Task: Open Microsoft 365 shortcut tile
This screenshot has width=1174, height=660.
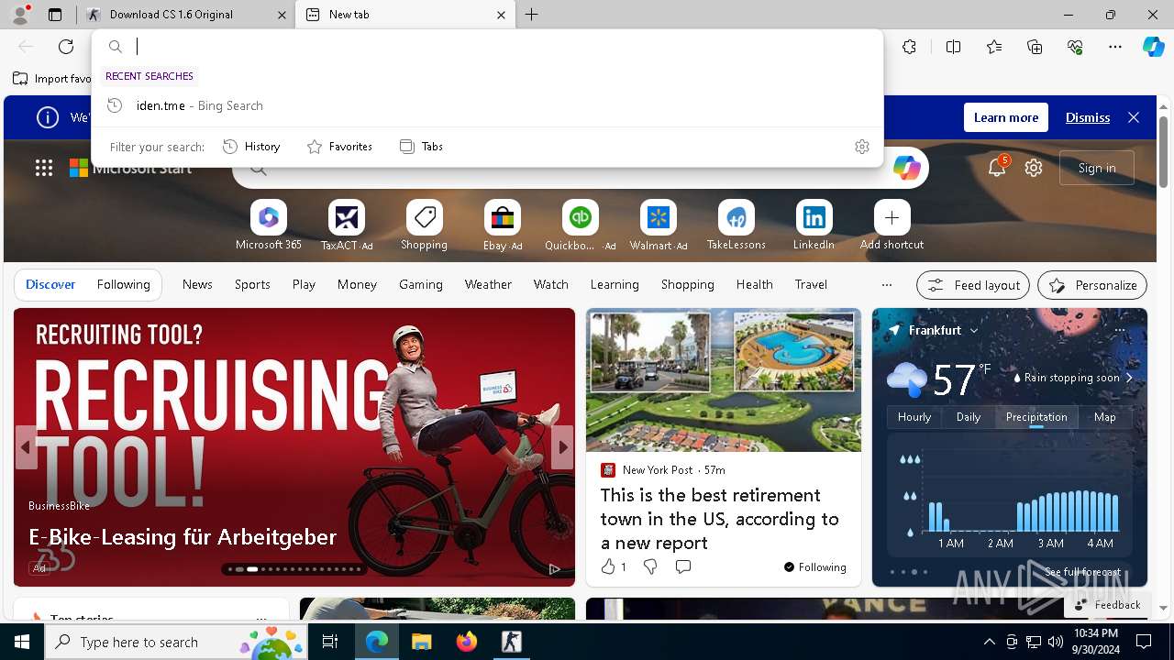Action: point(268,225)
